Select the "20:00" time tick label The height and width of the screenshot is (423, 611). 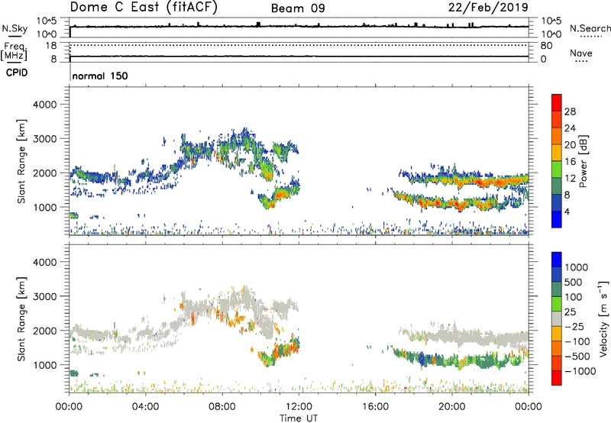pyautogui.click(x=452, y=407)
